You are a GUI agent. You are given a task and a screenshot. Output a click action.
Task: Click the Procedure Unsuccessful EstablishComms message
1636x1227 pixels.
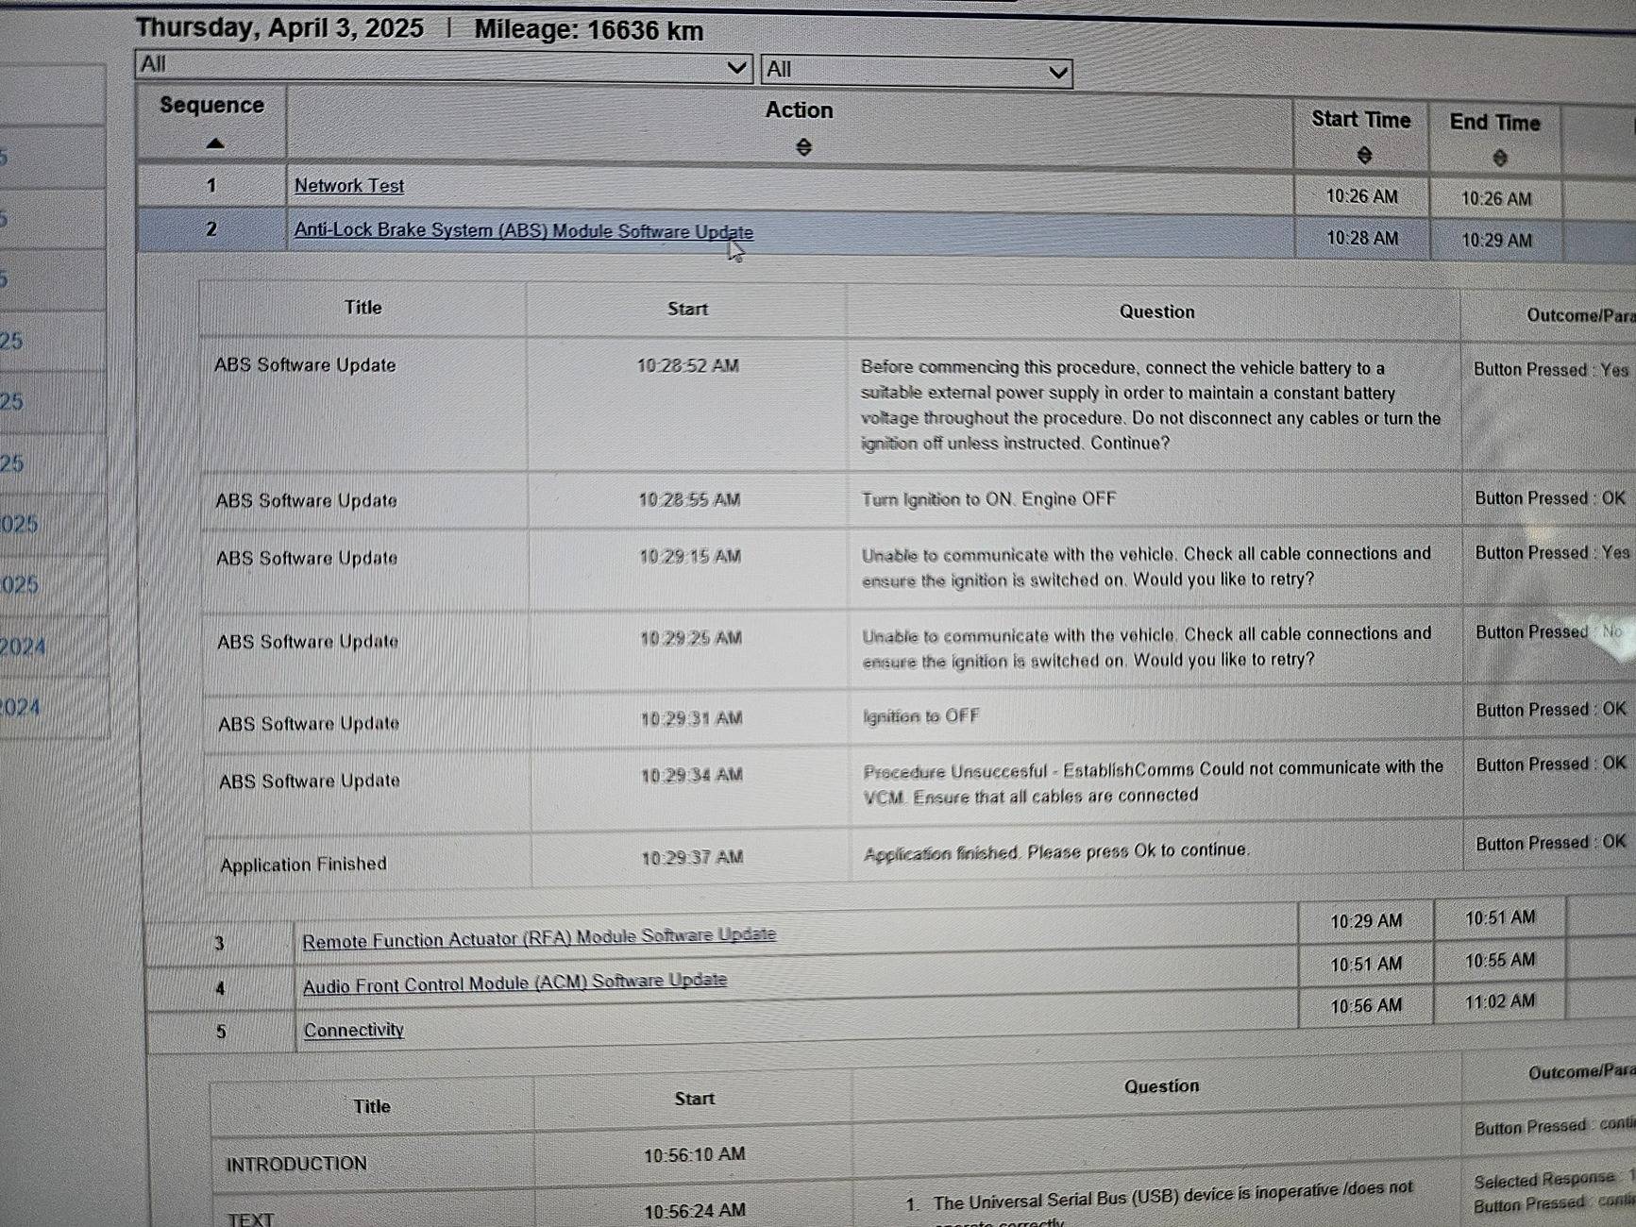pos(1152,782)
